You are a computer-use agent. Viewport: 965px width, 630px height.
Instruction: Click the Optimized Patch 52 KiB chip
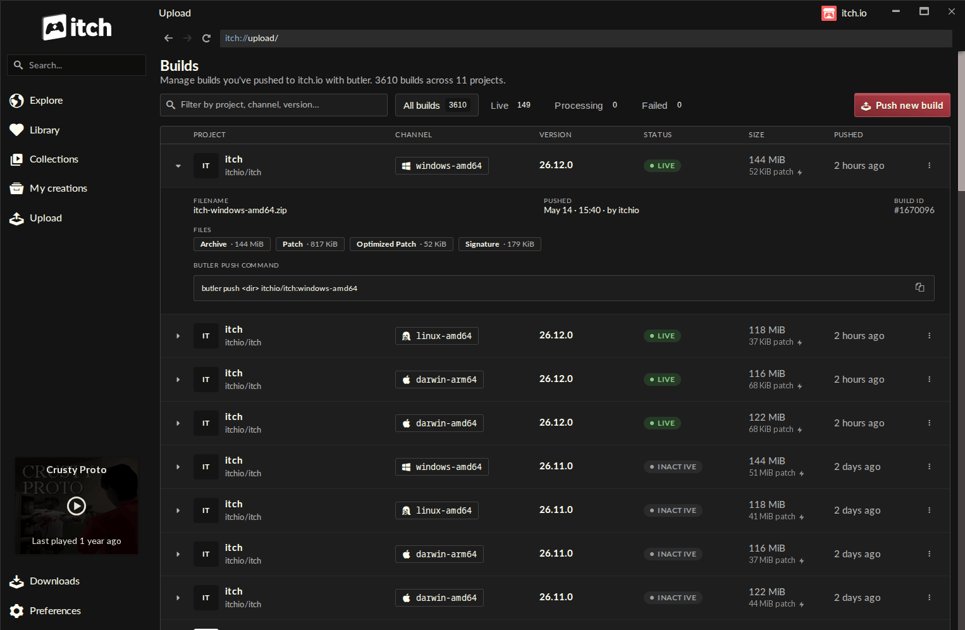coord(402,244)
